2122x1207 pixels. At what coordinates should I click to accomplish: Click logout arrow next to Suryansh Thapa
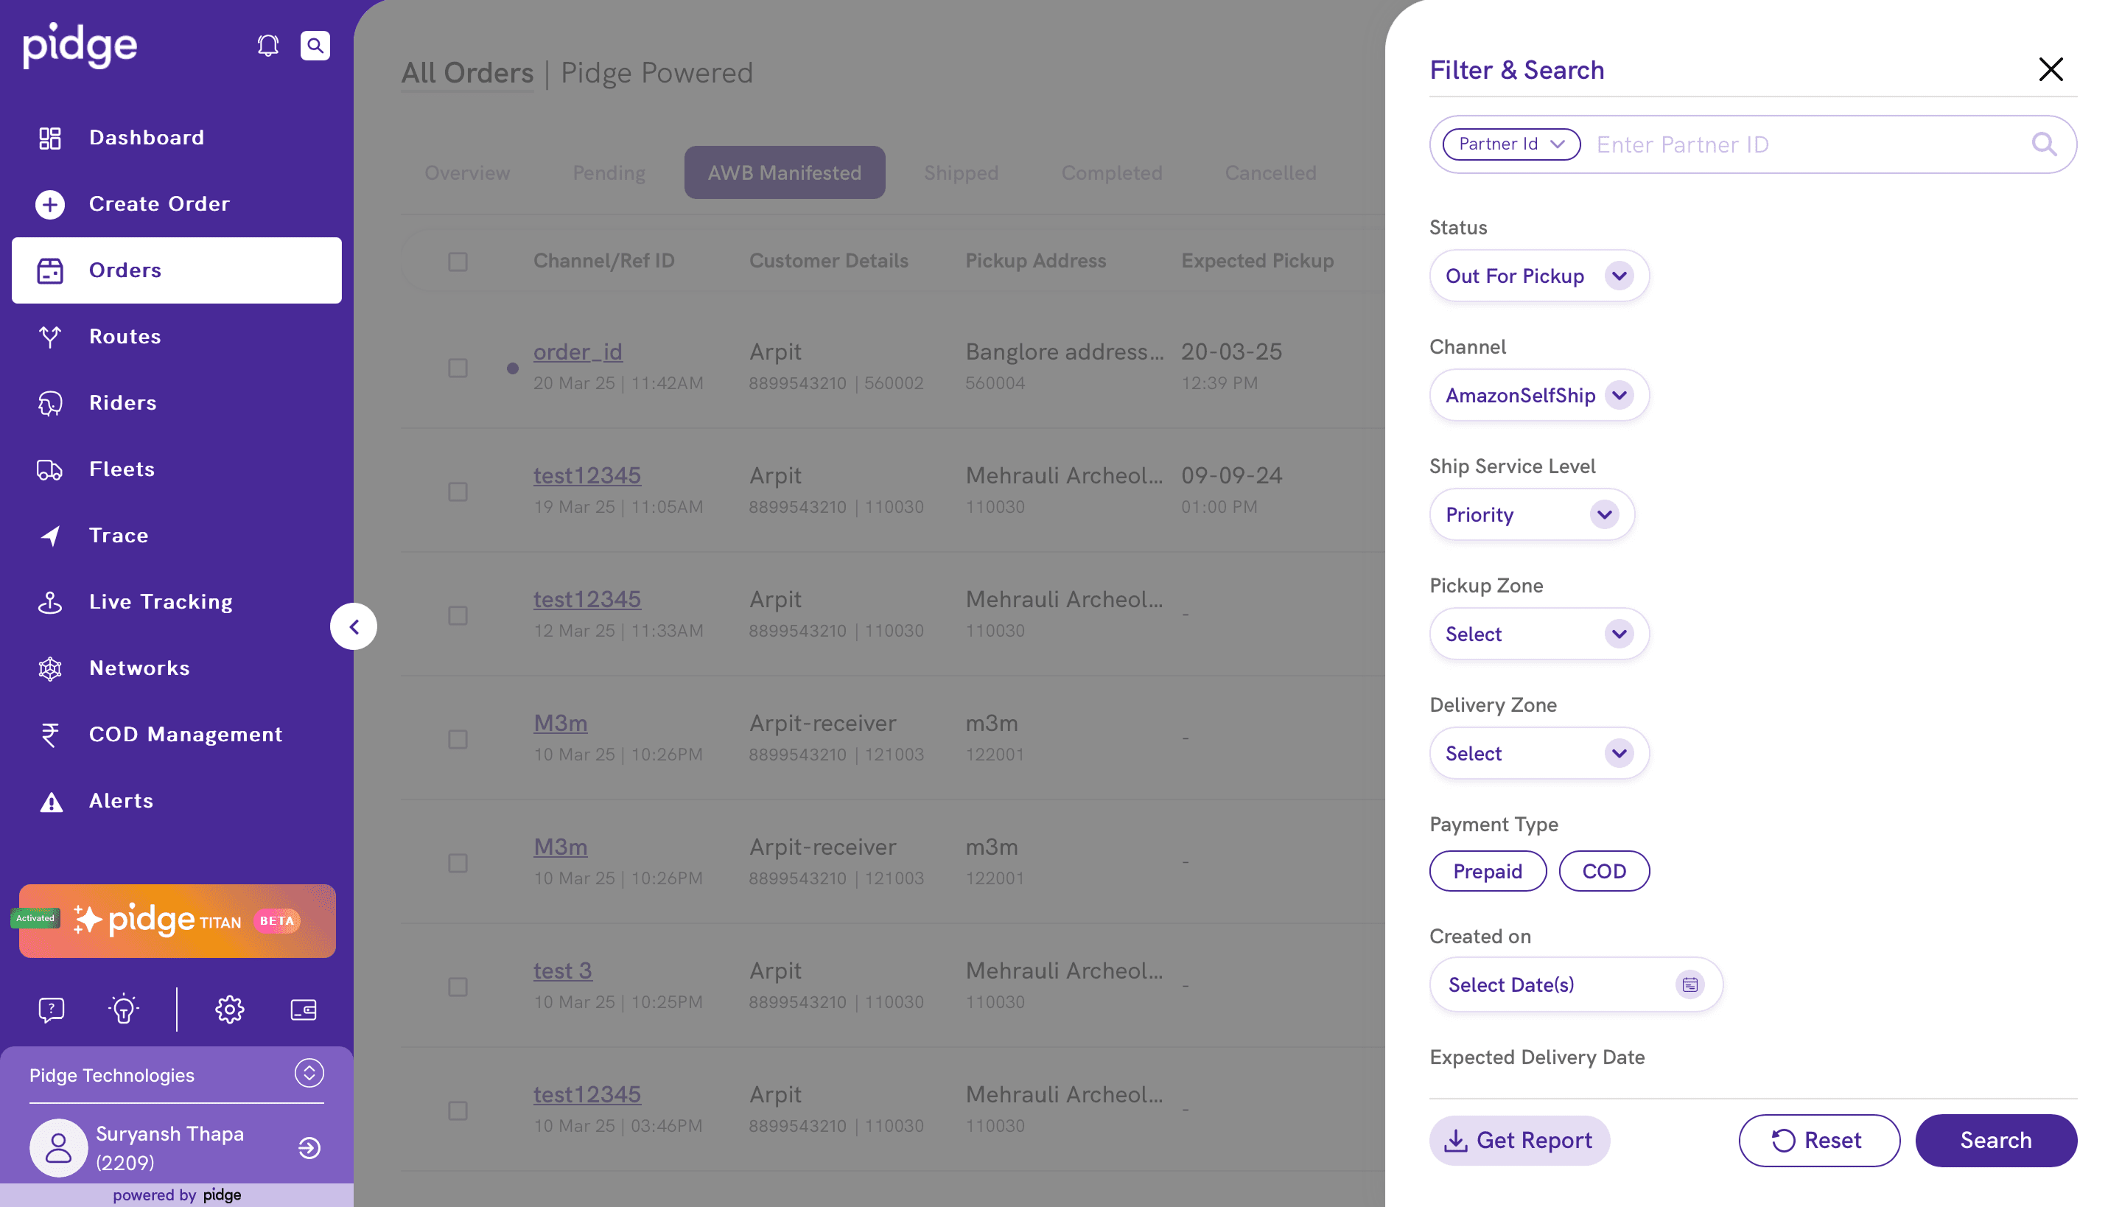click(x=309, y=1147)
